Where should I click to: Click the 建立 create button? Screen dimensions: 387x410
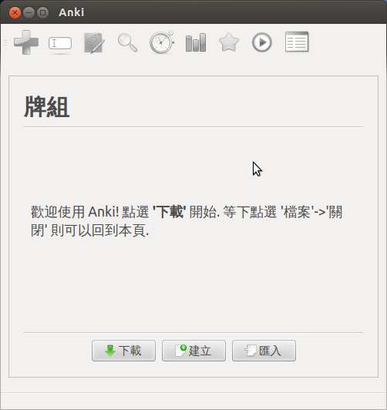193,351
